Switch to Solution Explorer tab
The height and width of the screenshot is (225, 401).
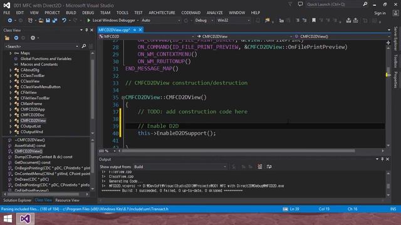[17, 200]
